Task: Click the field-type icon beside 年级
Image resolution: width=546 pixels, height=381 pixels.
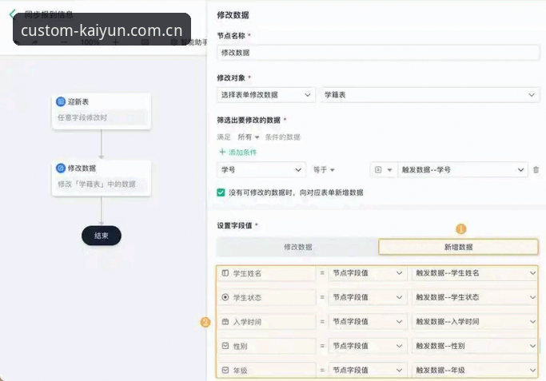Action: [225, 370]
